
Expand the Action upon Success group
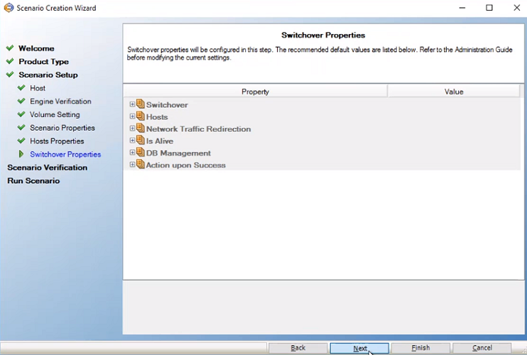coord(132,165)
